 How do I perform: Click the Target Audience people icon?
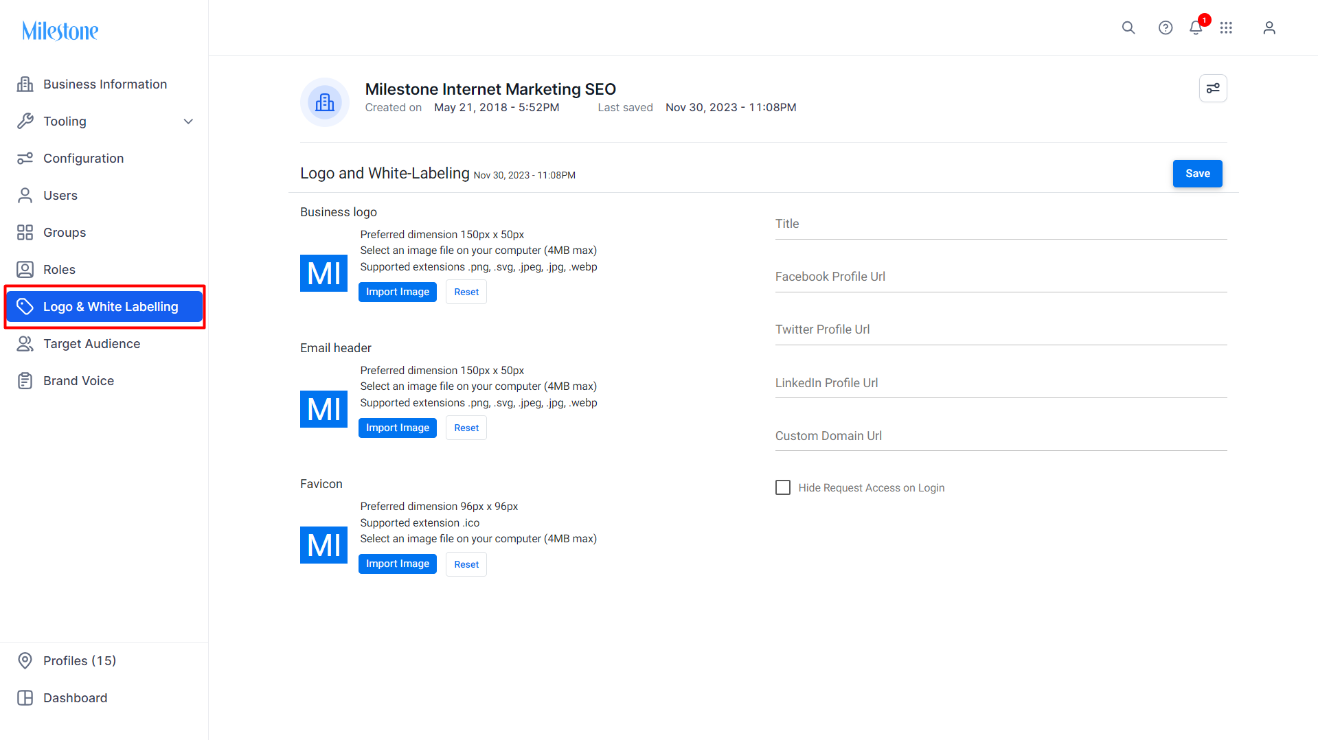[x=25, y=344]
